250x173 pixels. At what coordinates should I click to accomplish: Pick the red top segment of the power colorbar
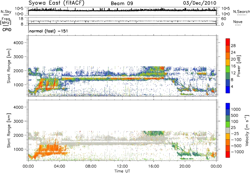click(x=228, y=42)
